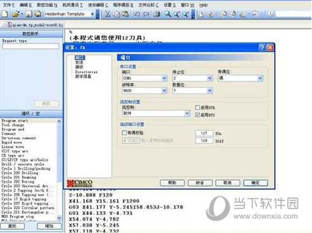312x233 pixels.
Task: Click the Find magnifier icon
Action: pyautogui.click(x=168, y=14)
